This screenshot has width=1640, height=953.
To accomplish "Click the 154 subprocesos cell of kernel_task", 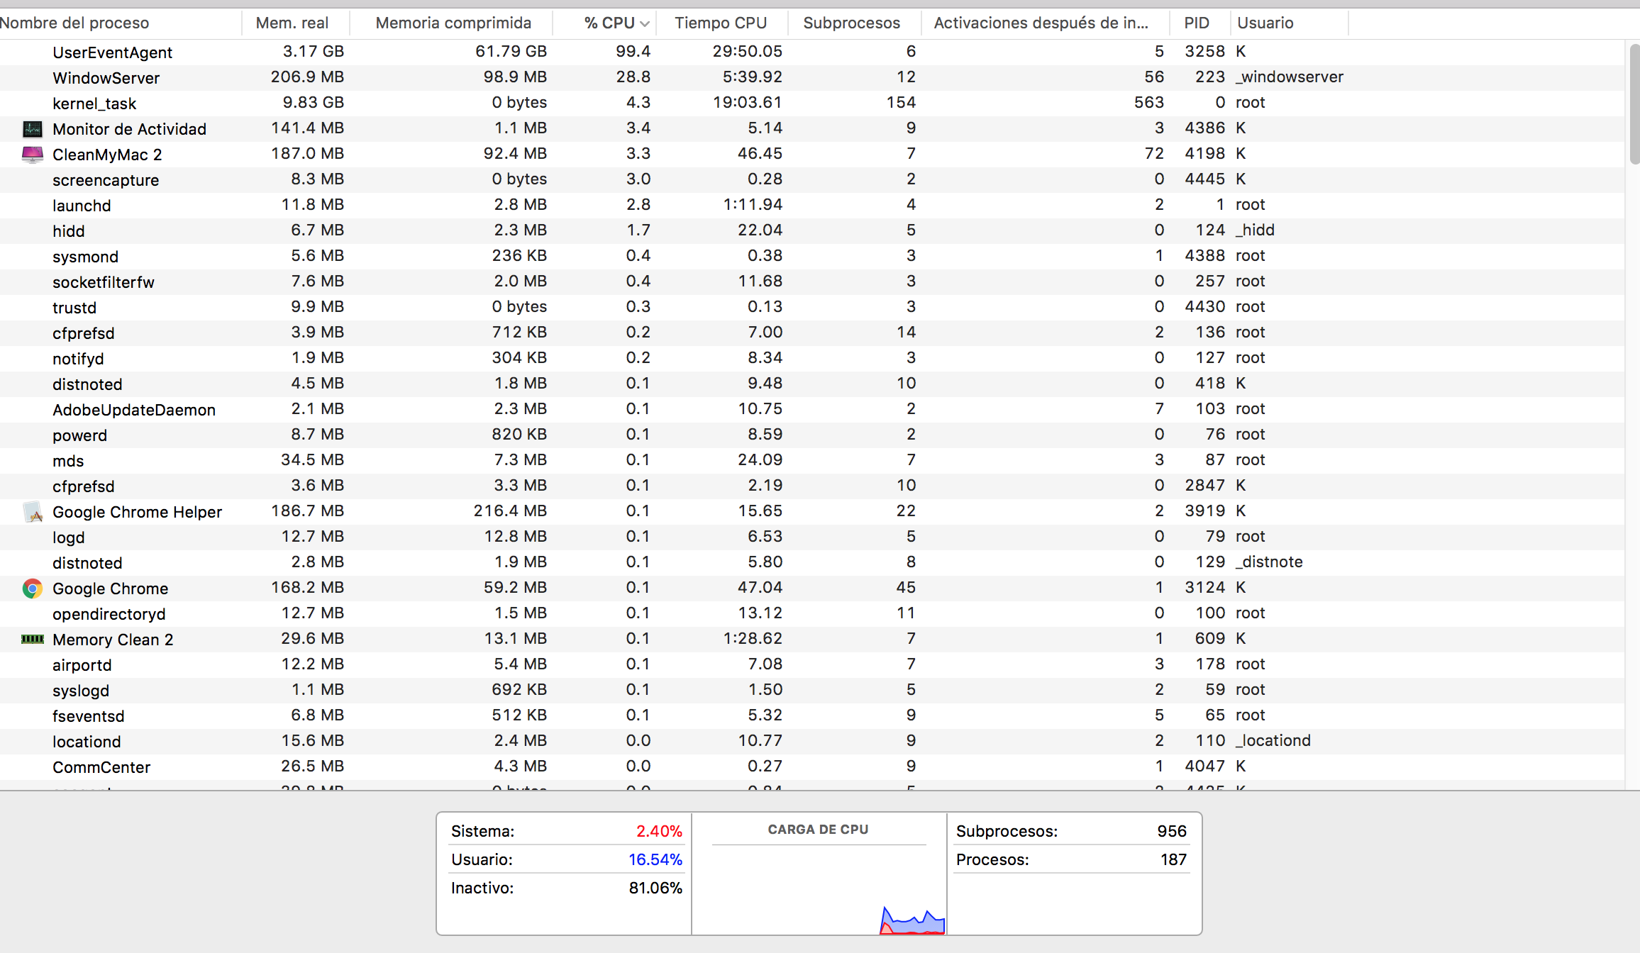I will pyautogui.click(x=901, y=102).
